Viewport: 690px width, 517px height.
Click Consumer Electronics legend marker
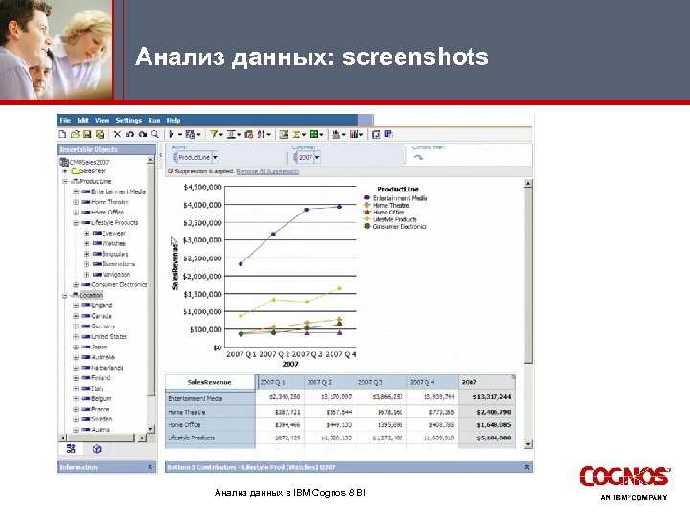click(367, 226)
